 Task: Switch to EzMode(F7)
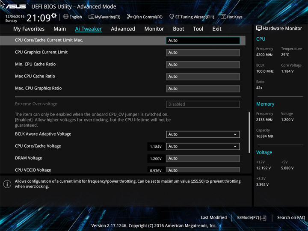252,218
